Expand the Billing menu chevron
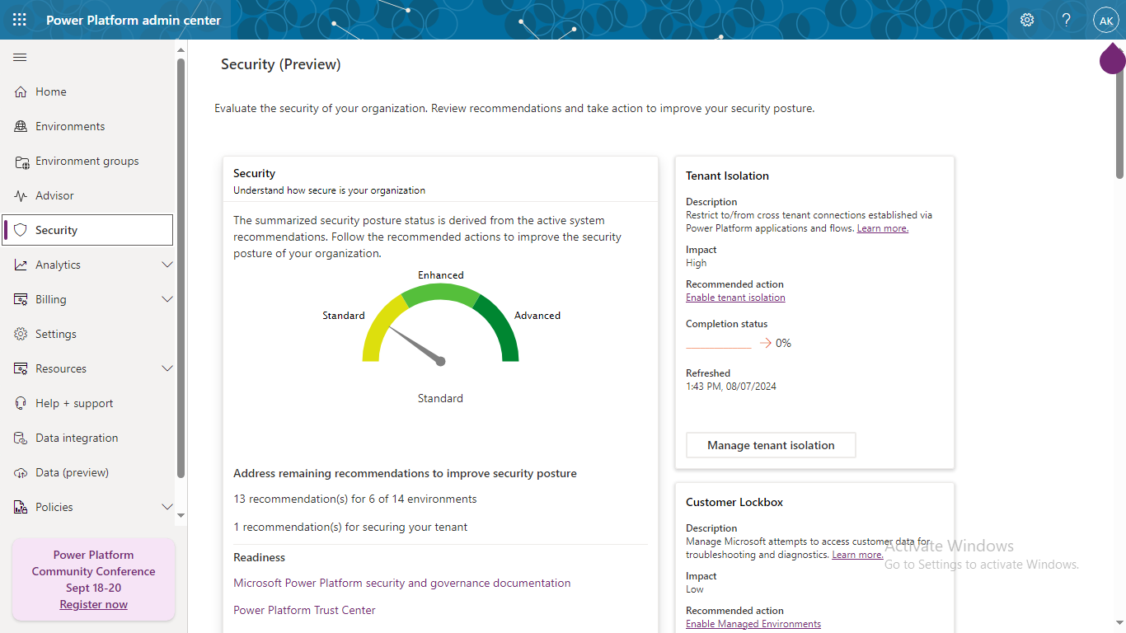 [167, 299]
